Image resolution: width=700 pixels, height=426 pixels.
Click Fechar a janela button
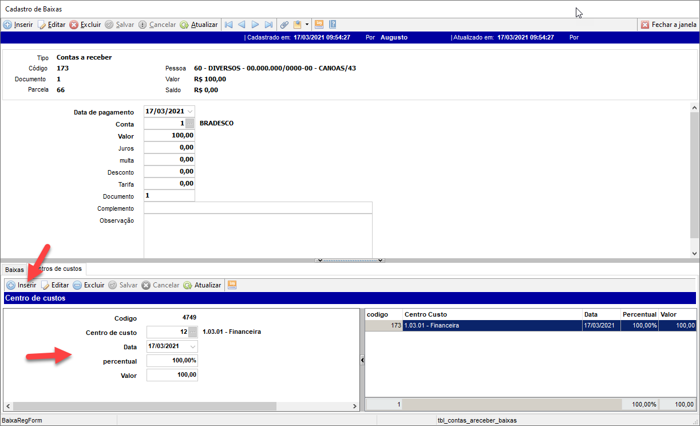click(x=669, y=25)
